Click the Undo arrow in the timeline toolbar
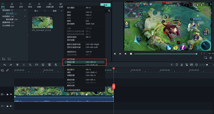The height and width of the screenshot is (114, 214). [x=5, y=65]
